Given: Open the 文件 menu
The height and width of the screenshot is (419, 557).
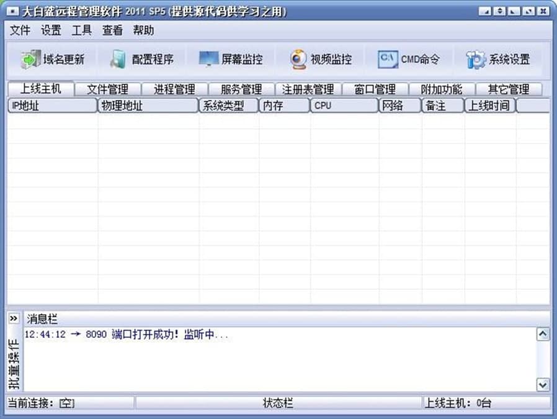Looking at the screenshot, I should point(20,30).
